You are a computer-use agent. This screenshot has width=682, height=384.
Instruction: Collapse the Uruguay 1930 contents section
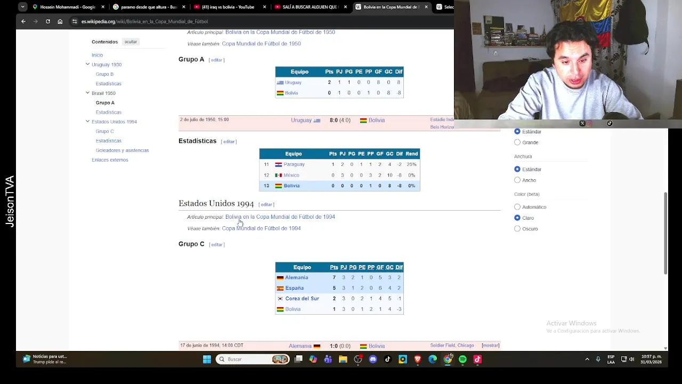click(87, 65)
